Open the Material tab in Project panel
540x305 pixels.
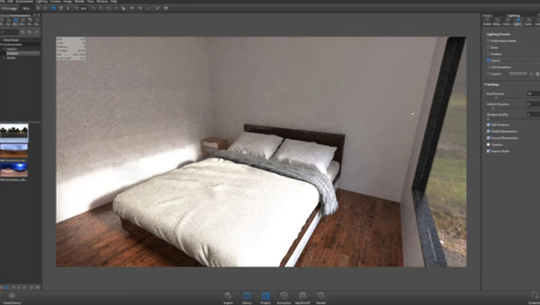point(497,21)
